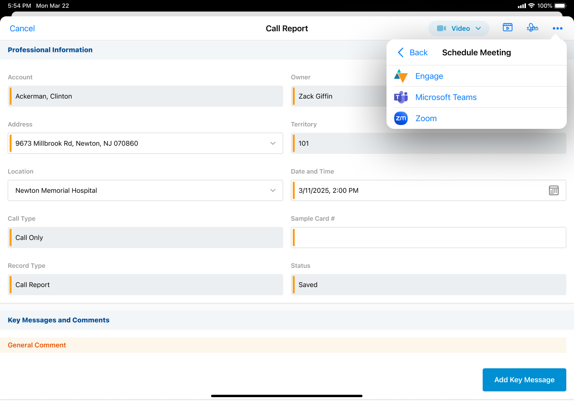
Task: Click the Engage logo icon
Action: pos(401,76)
